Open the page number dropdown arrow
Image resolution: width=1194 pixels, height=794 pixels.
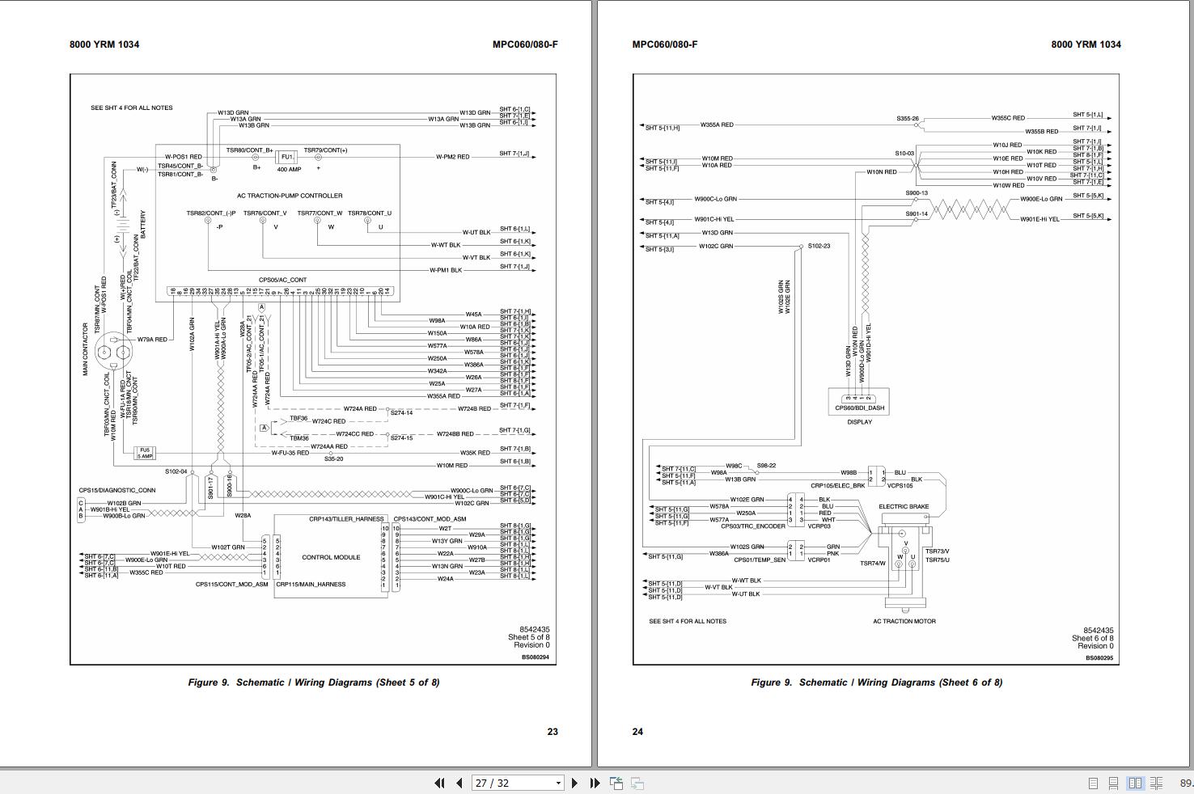click(558, 783)
